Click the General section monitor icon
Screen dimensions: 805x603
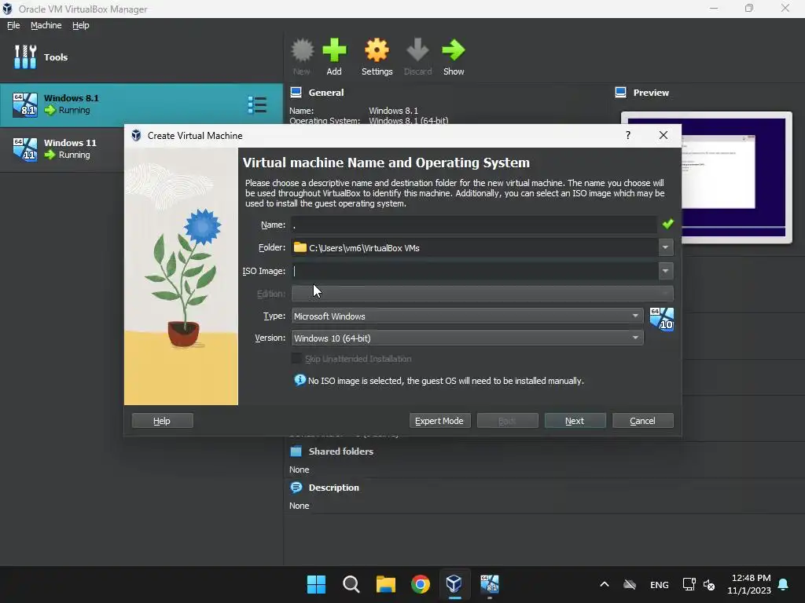(x=296, y=93)
